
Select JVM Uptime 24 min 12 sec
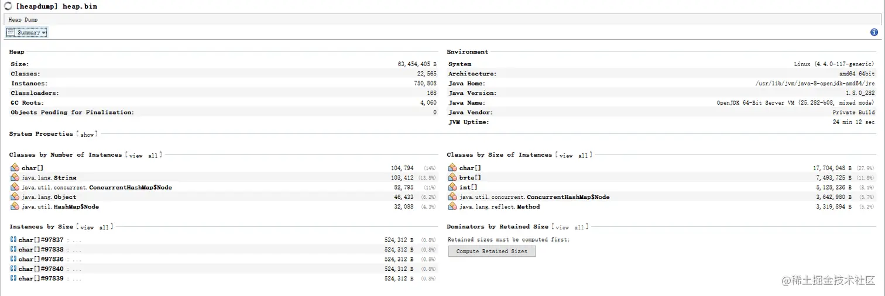(x=853, y=122)
